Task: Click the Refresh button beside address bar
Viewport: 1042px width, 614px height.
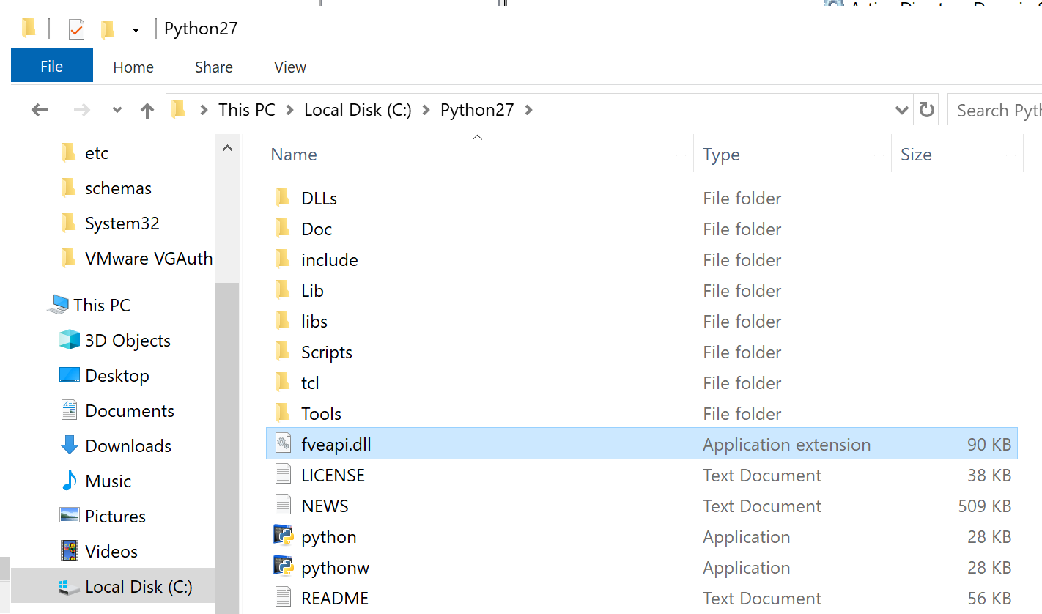Action: click(x=927, y=110)
